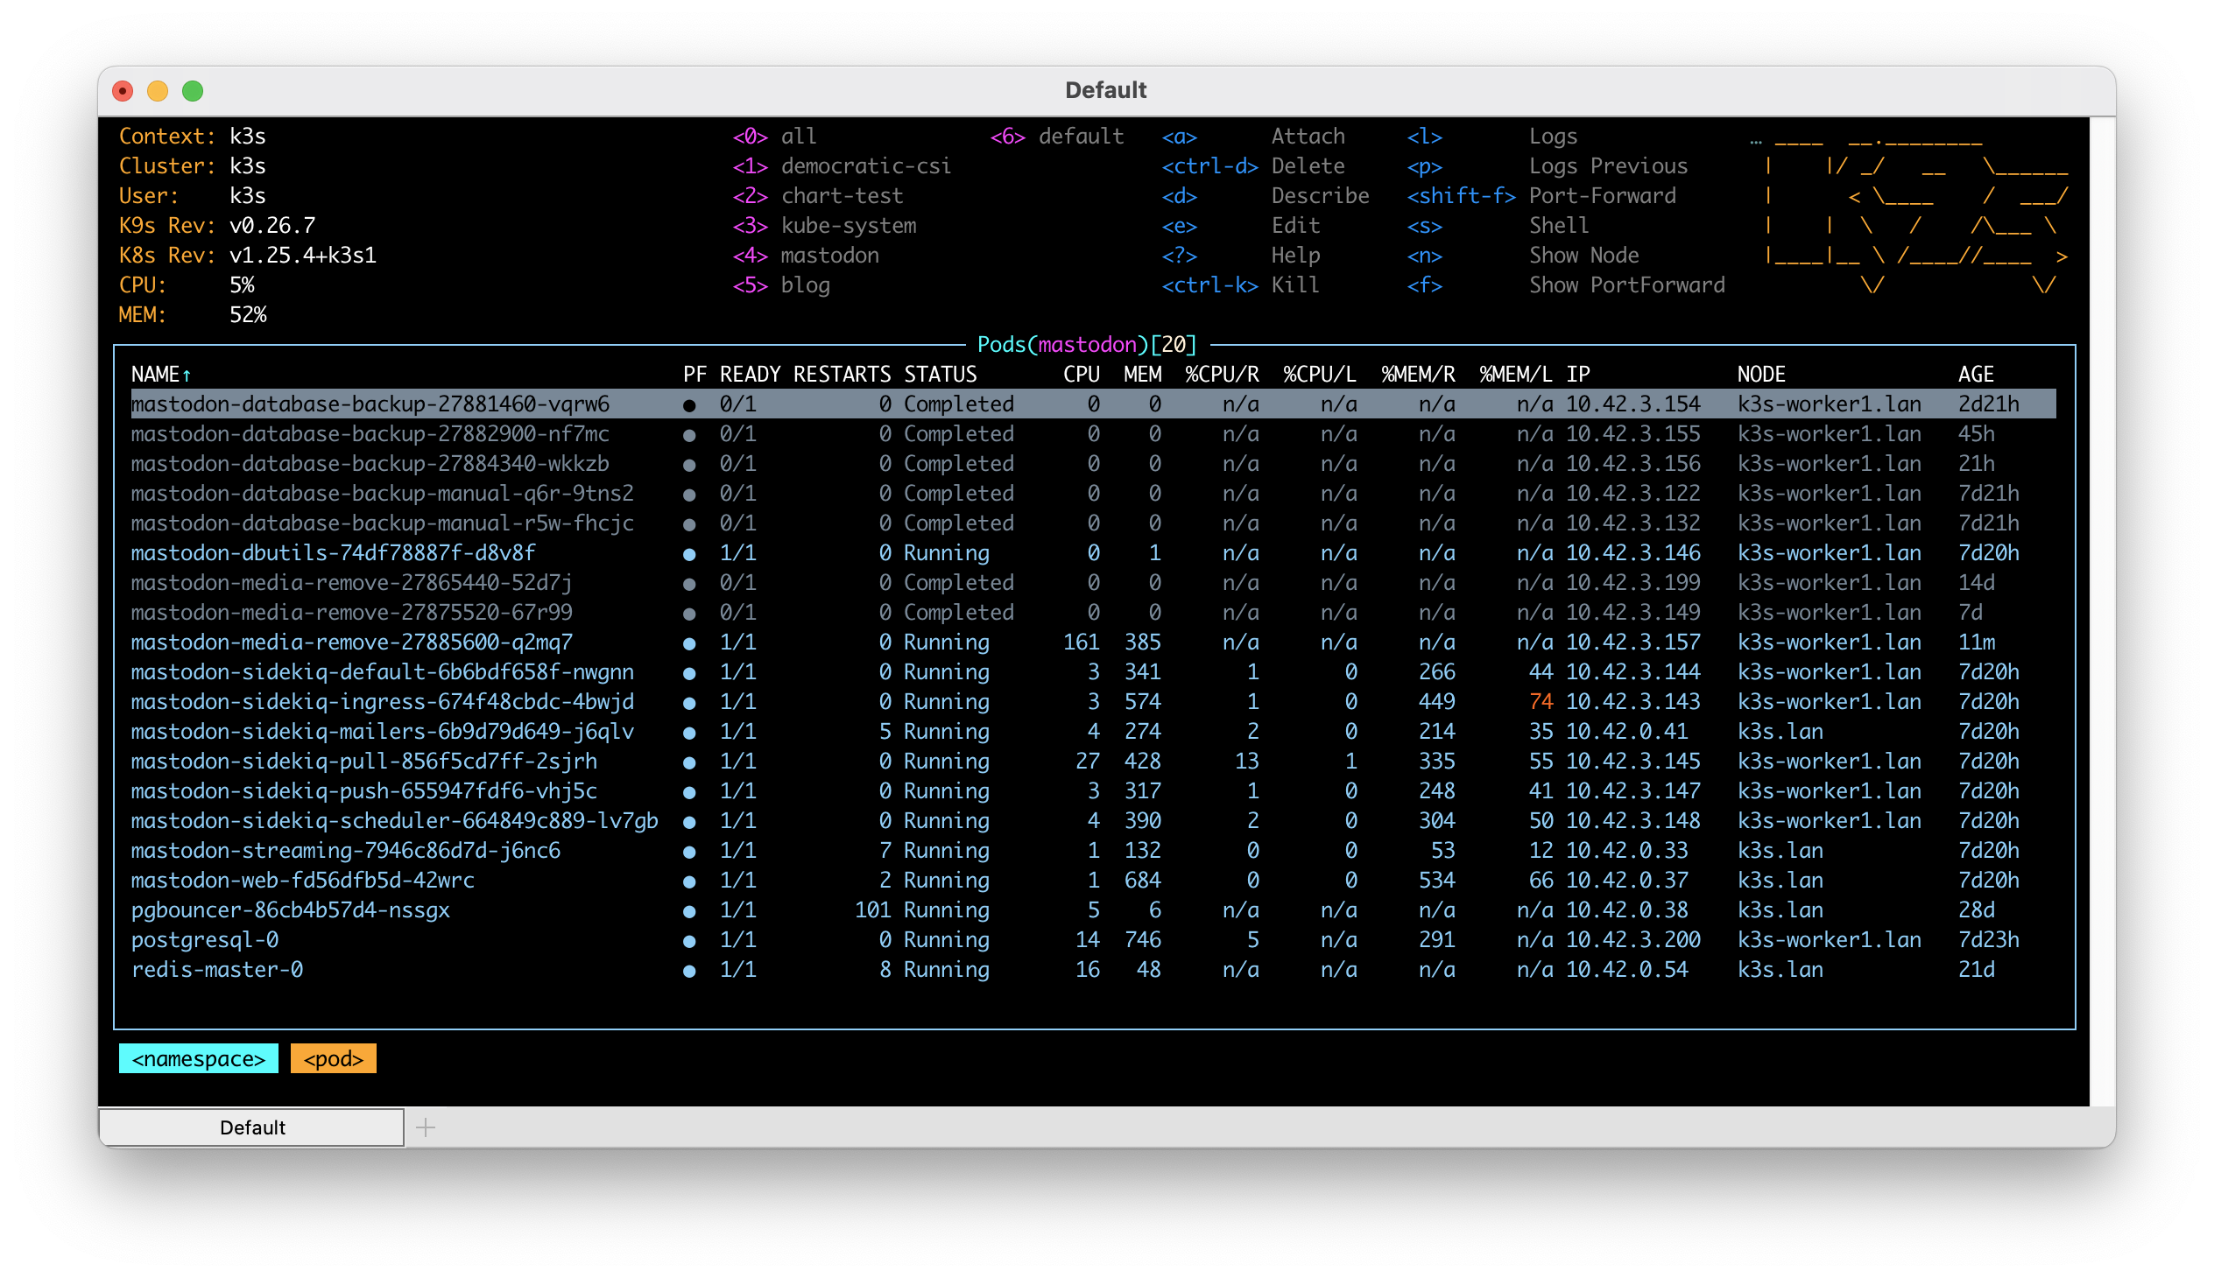Click the port-forward dot for postgresql-0

coord(689,942)
